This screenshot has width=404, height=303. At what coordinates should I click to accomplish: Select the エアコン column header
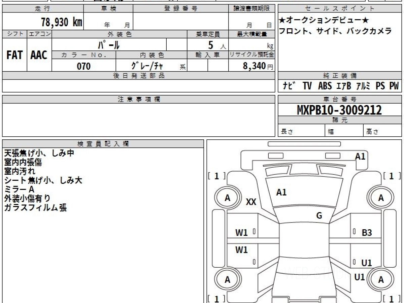point(39,34)
